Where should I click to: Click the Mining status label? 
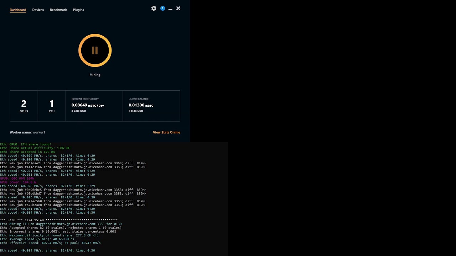coord(95,75)
